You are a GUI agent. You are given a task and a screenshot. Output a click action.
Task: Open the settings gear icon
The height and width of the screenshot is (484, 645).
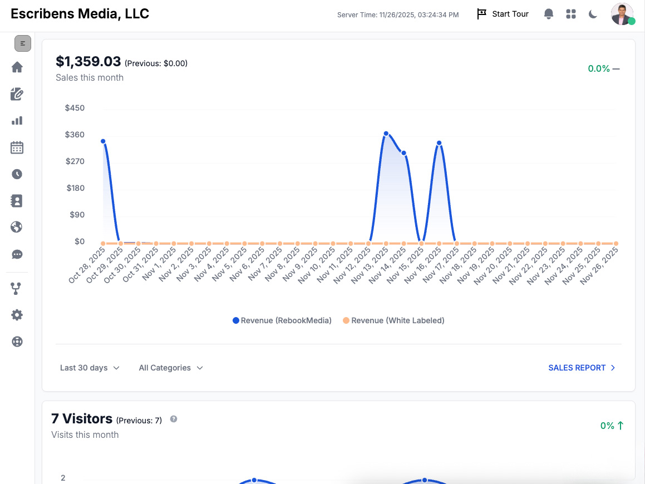pos(17,315)
